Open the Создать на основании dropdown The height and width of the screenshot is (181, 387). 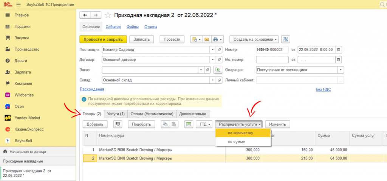tap(255, 39)
